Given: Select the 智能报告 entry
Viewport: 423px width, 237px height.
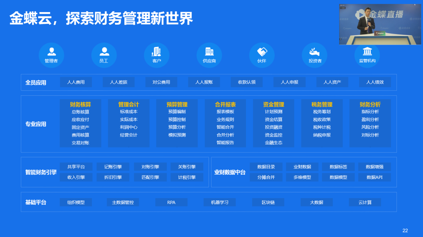Looking at the screenshot, I should 225,143.
